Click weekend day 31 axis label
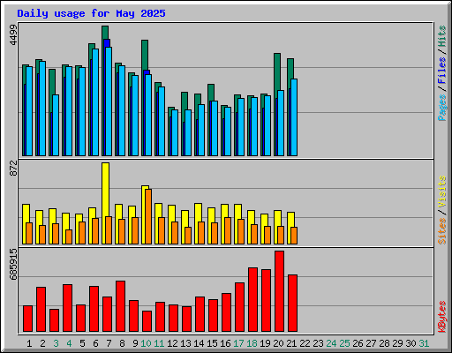This screenshot has width=452, height=353. click(424, 343)
